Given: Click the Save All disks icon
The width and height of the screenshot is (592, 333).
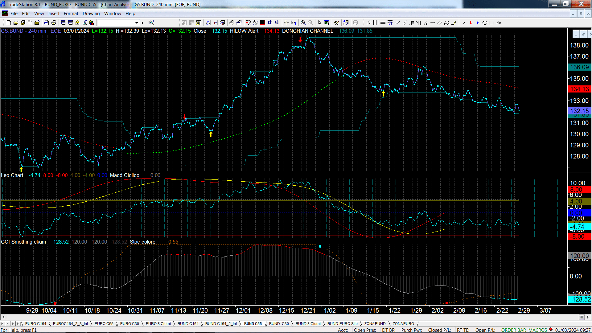Looking at the screenshot, I should click(x=23, y=23).
